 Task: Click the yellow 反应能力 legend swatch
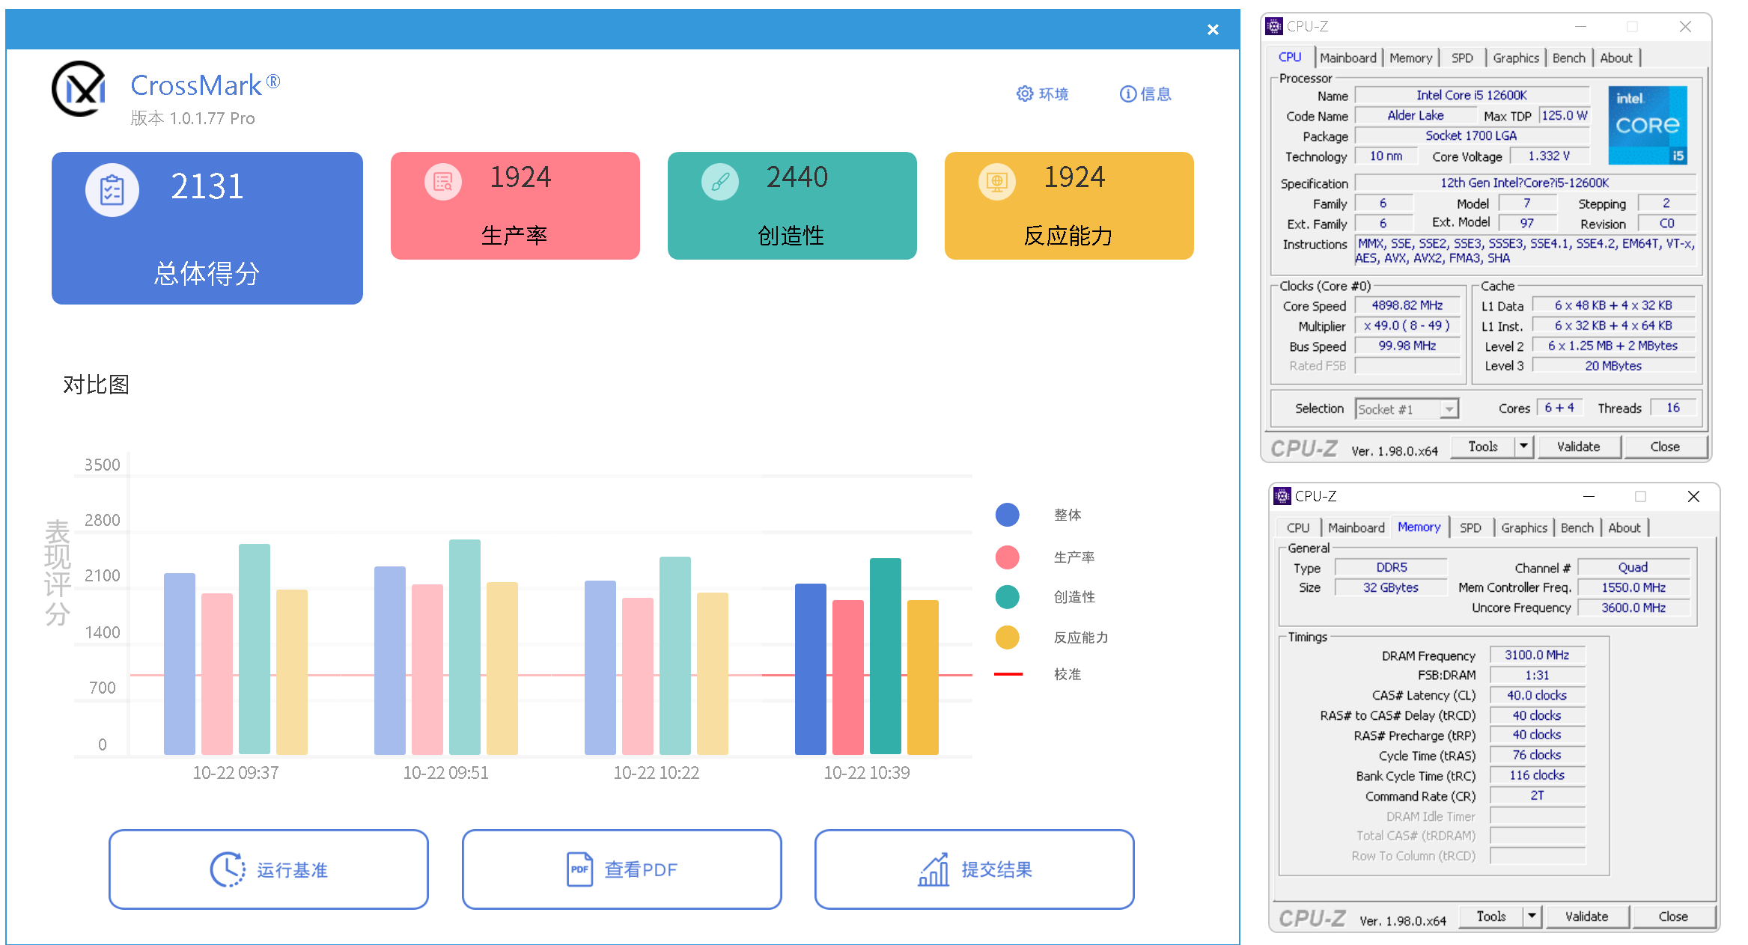pos(1008,637)
